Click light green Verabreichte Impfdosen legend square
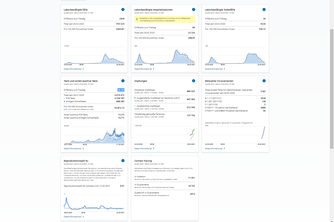334x222 pixels. (135, 106)
